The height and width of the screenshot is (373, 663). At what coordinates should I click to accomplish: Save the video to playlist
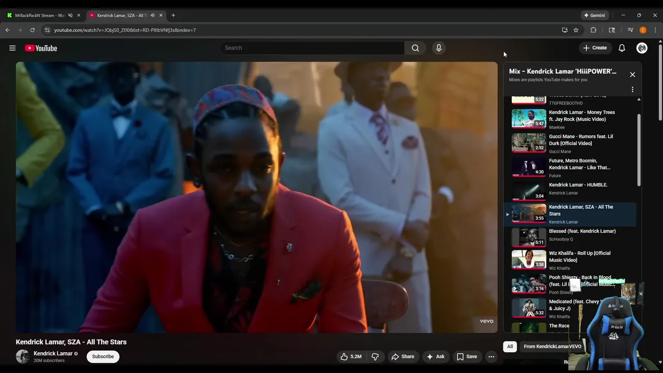[466, 356]
